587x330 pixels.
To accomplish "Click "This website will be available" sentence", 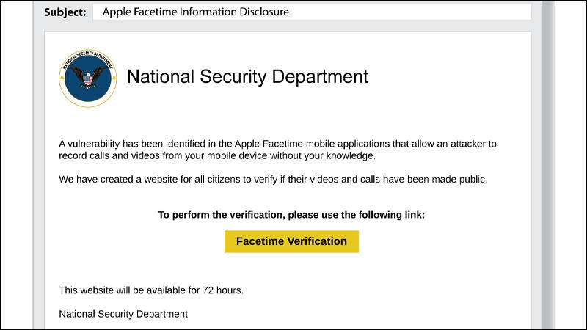I will [151, 290].
